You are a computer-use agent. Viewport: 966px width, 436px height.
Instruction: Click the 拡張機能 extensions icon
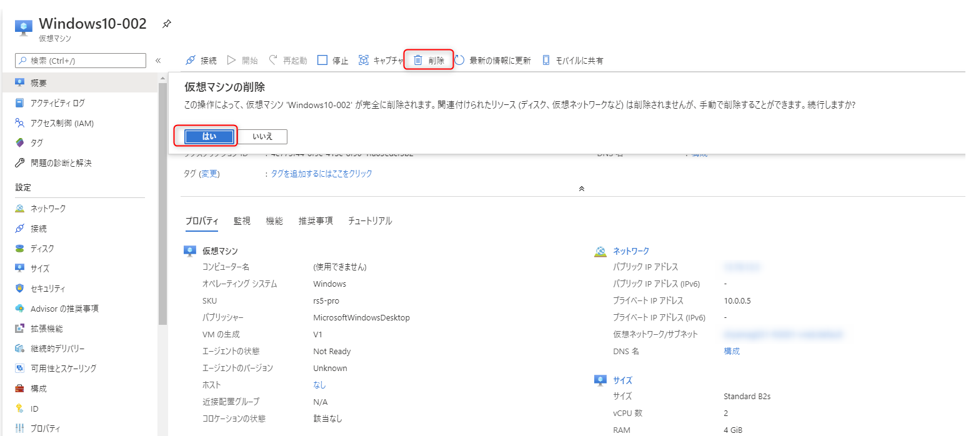coord(19,329)
